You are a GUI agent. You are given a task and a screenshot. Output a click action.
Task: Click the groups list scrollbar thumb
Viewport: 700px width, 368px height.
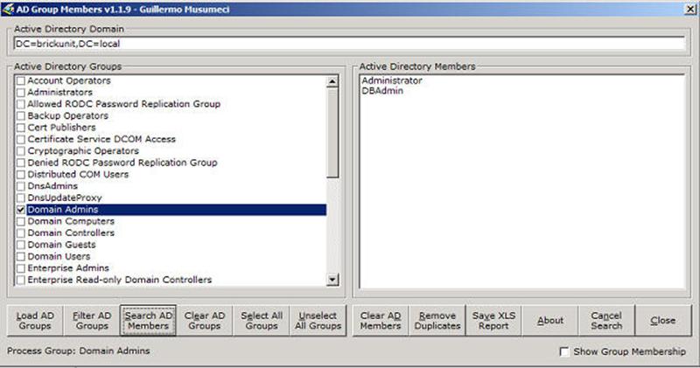coord(332,133)
